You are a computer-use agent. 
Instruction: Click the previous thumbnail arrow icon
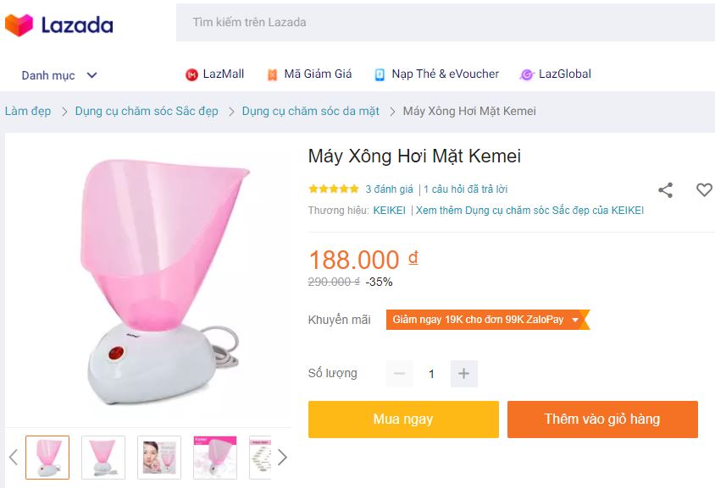[x=11, y=457]
